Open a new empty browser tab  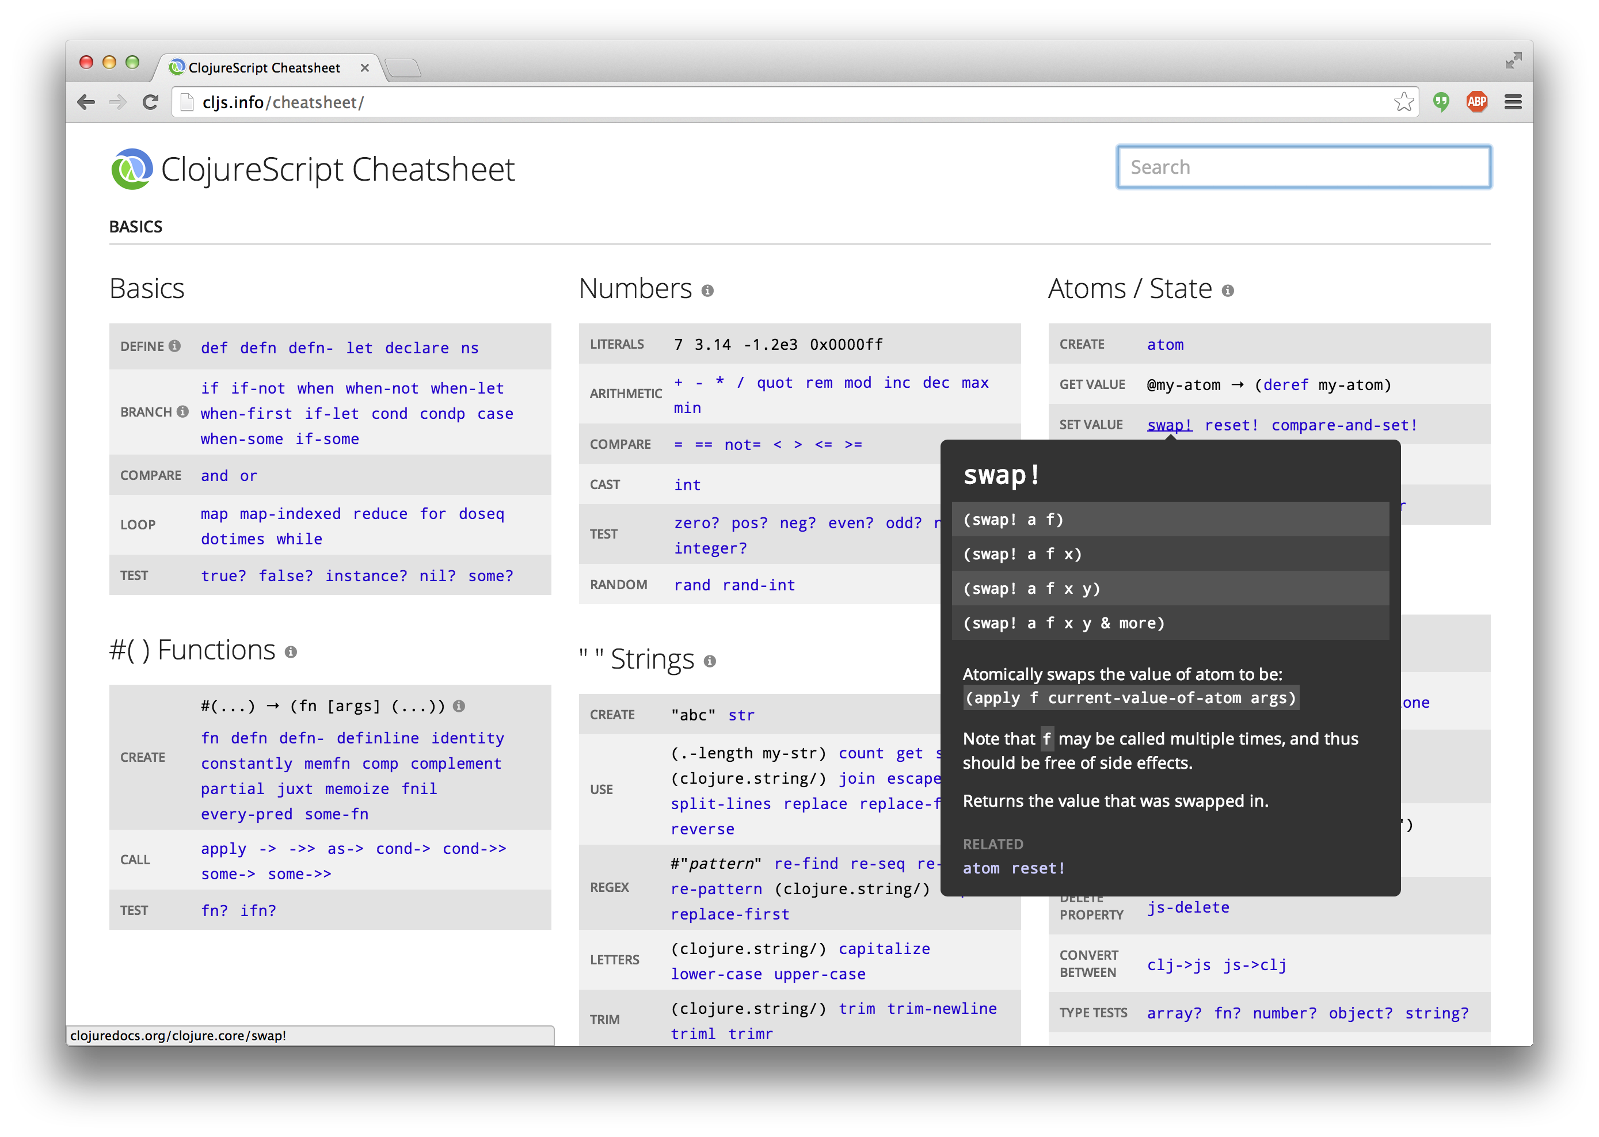pyautogui.click(x=403, y=68)
